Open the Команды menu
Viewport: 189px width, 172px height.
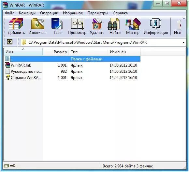(27, 13)
